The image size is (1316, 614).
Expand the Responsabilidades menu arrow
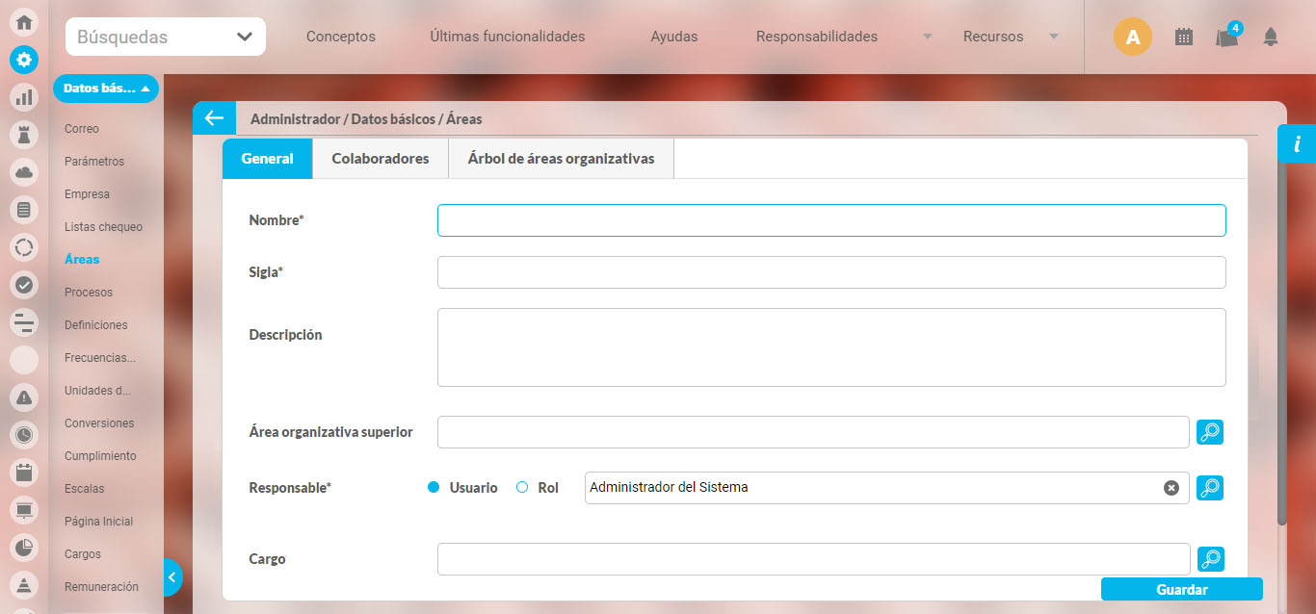click(927, 37)
